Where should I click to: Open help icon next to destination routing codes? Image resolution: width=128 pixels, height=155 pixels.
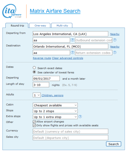click(72, 52)
